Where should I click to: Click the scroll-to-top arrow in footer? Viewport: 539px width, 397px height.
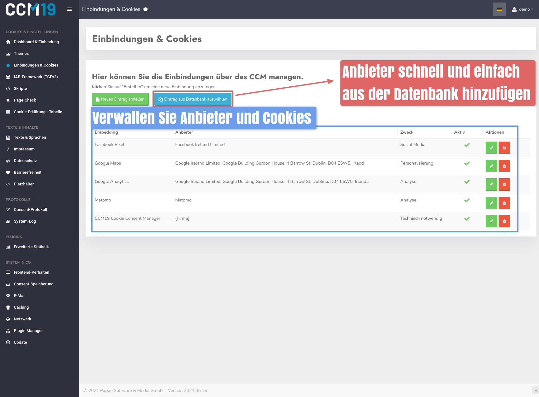[x=536, y=391]
